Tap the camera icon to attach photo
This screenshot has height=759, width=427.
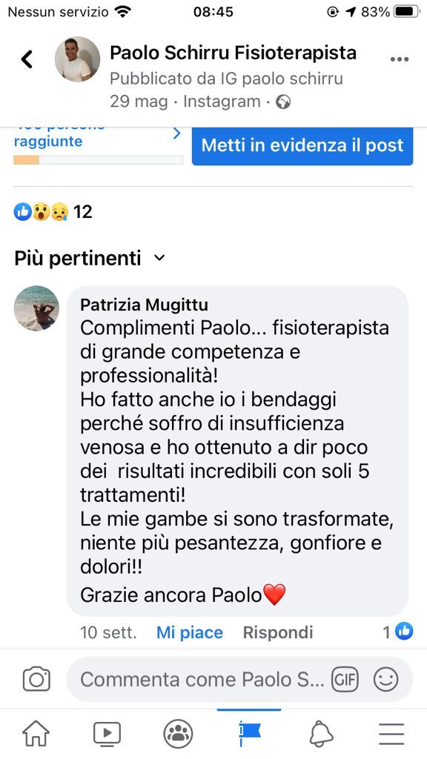point(36,679)
